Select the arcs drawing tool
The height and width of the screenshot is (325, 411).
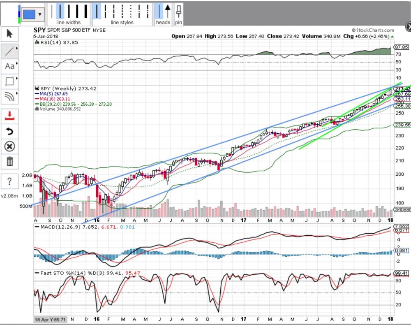[x=10, y=96]
